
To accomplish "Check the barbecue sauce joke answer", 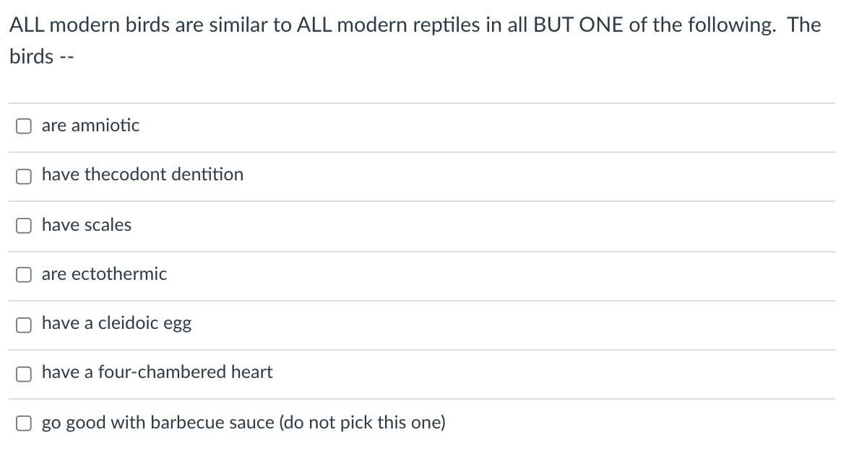I will tap(23, 423).
